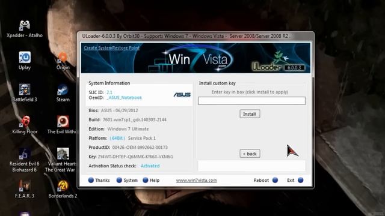Open the Steam desktop shortcut
This screenshot has height=216, width=385.
point(63,93)
